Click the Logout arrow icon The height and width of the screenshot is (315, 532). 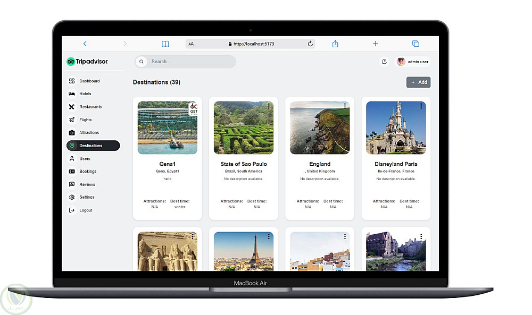tap(72, 210)
